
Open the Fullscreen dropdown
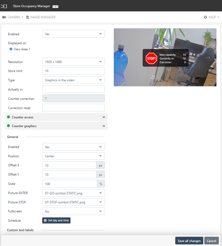pyautogui.click(x=73, y=211)
